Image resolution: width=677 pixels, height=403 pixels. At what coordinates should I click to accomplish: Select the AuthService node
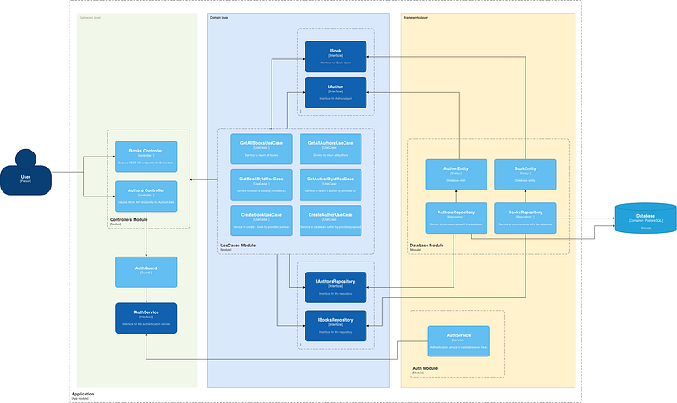point(459,341)
